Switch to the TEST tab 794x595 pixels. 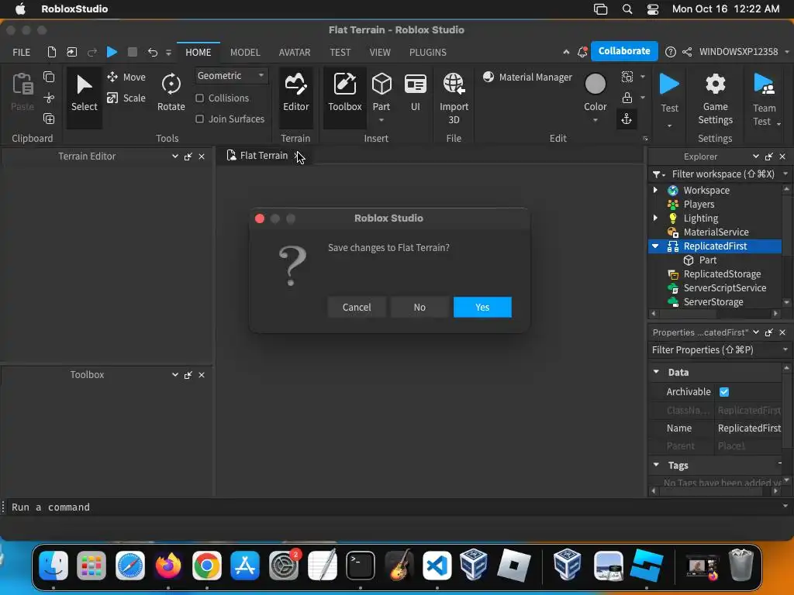pos(340,52)
